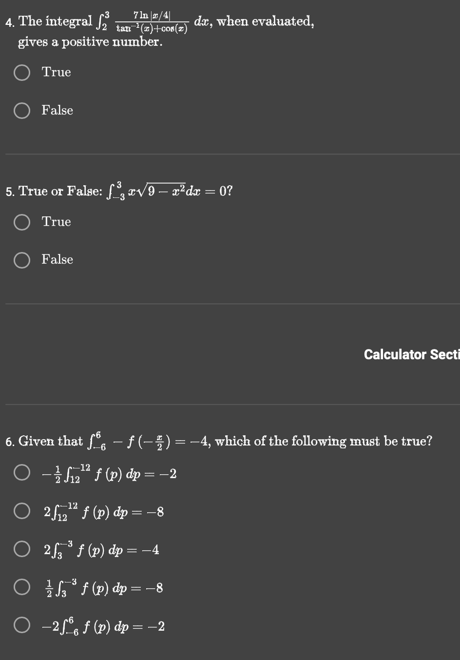Select the option equaling -8 with integral from 12
The height and width of the screenshot is (660, 460).
[21, 510]
